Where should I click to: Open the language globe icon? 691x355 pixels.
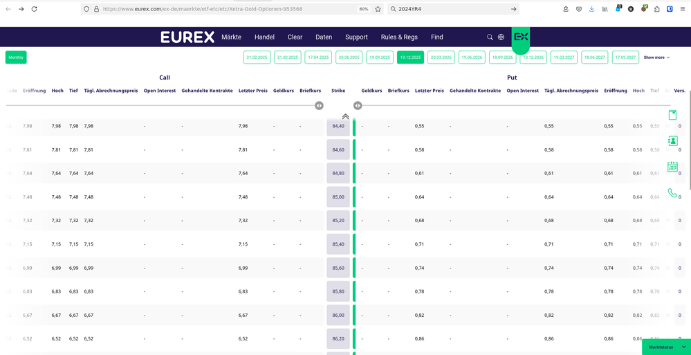coord(501,37)
